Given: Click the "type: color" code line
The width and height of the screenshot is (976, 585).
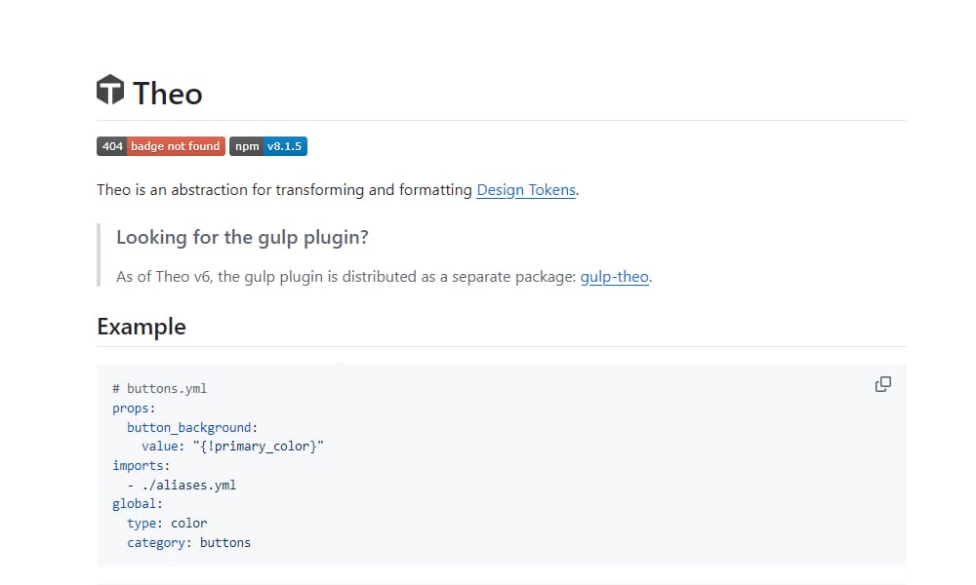Looking at the screenshot, I should pos(167,524).
